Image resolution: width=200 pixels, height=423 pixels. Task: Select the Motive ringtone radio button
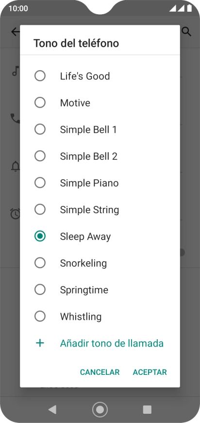coord(40,103)
